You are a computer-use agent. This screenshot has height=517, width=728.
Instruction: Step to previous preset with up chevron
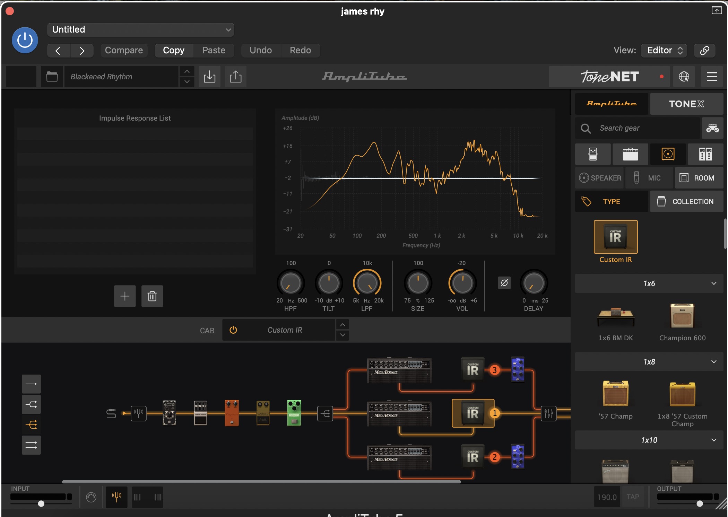pyautogui.click(x=187, y=71)
